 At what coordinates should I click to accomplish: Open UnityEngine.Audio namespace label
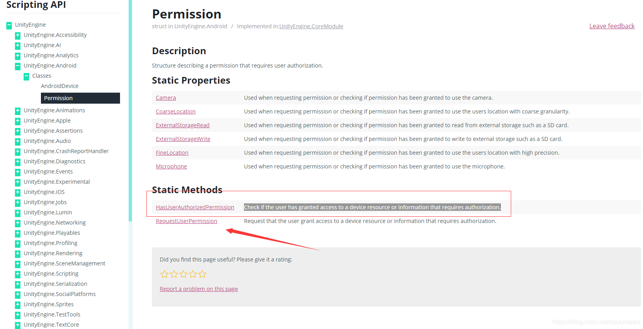pyautogui.click(x=47, y=141)
